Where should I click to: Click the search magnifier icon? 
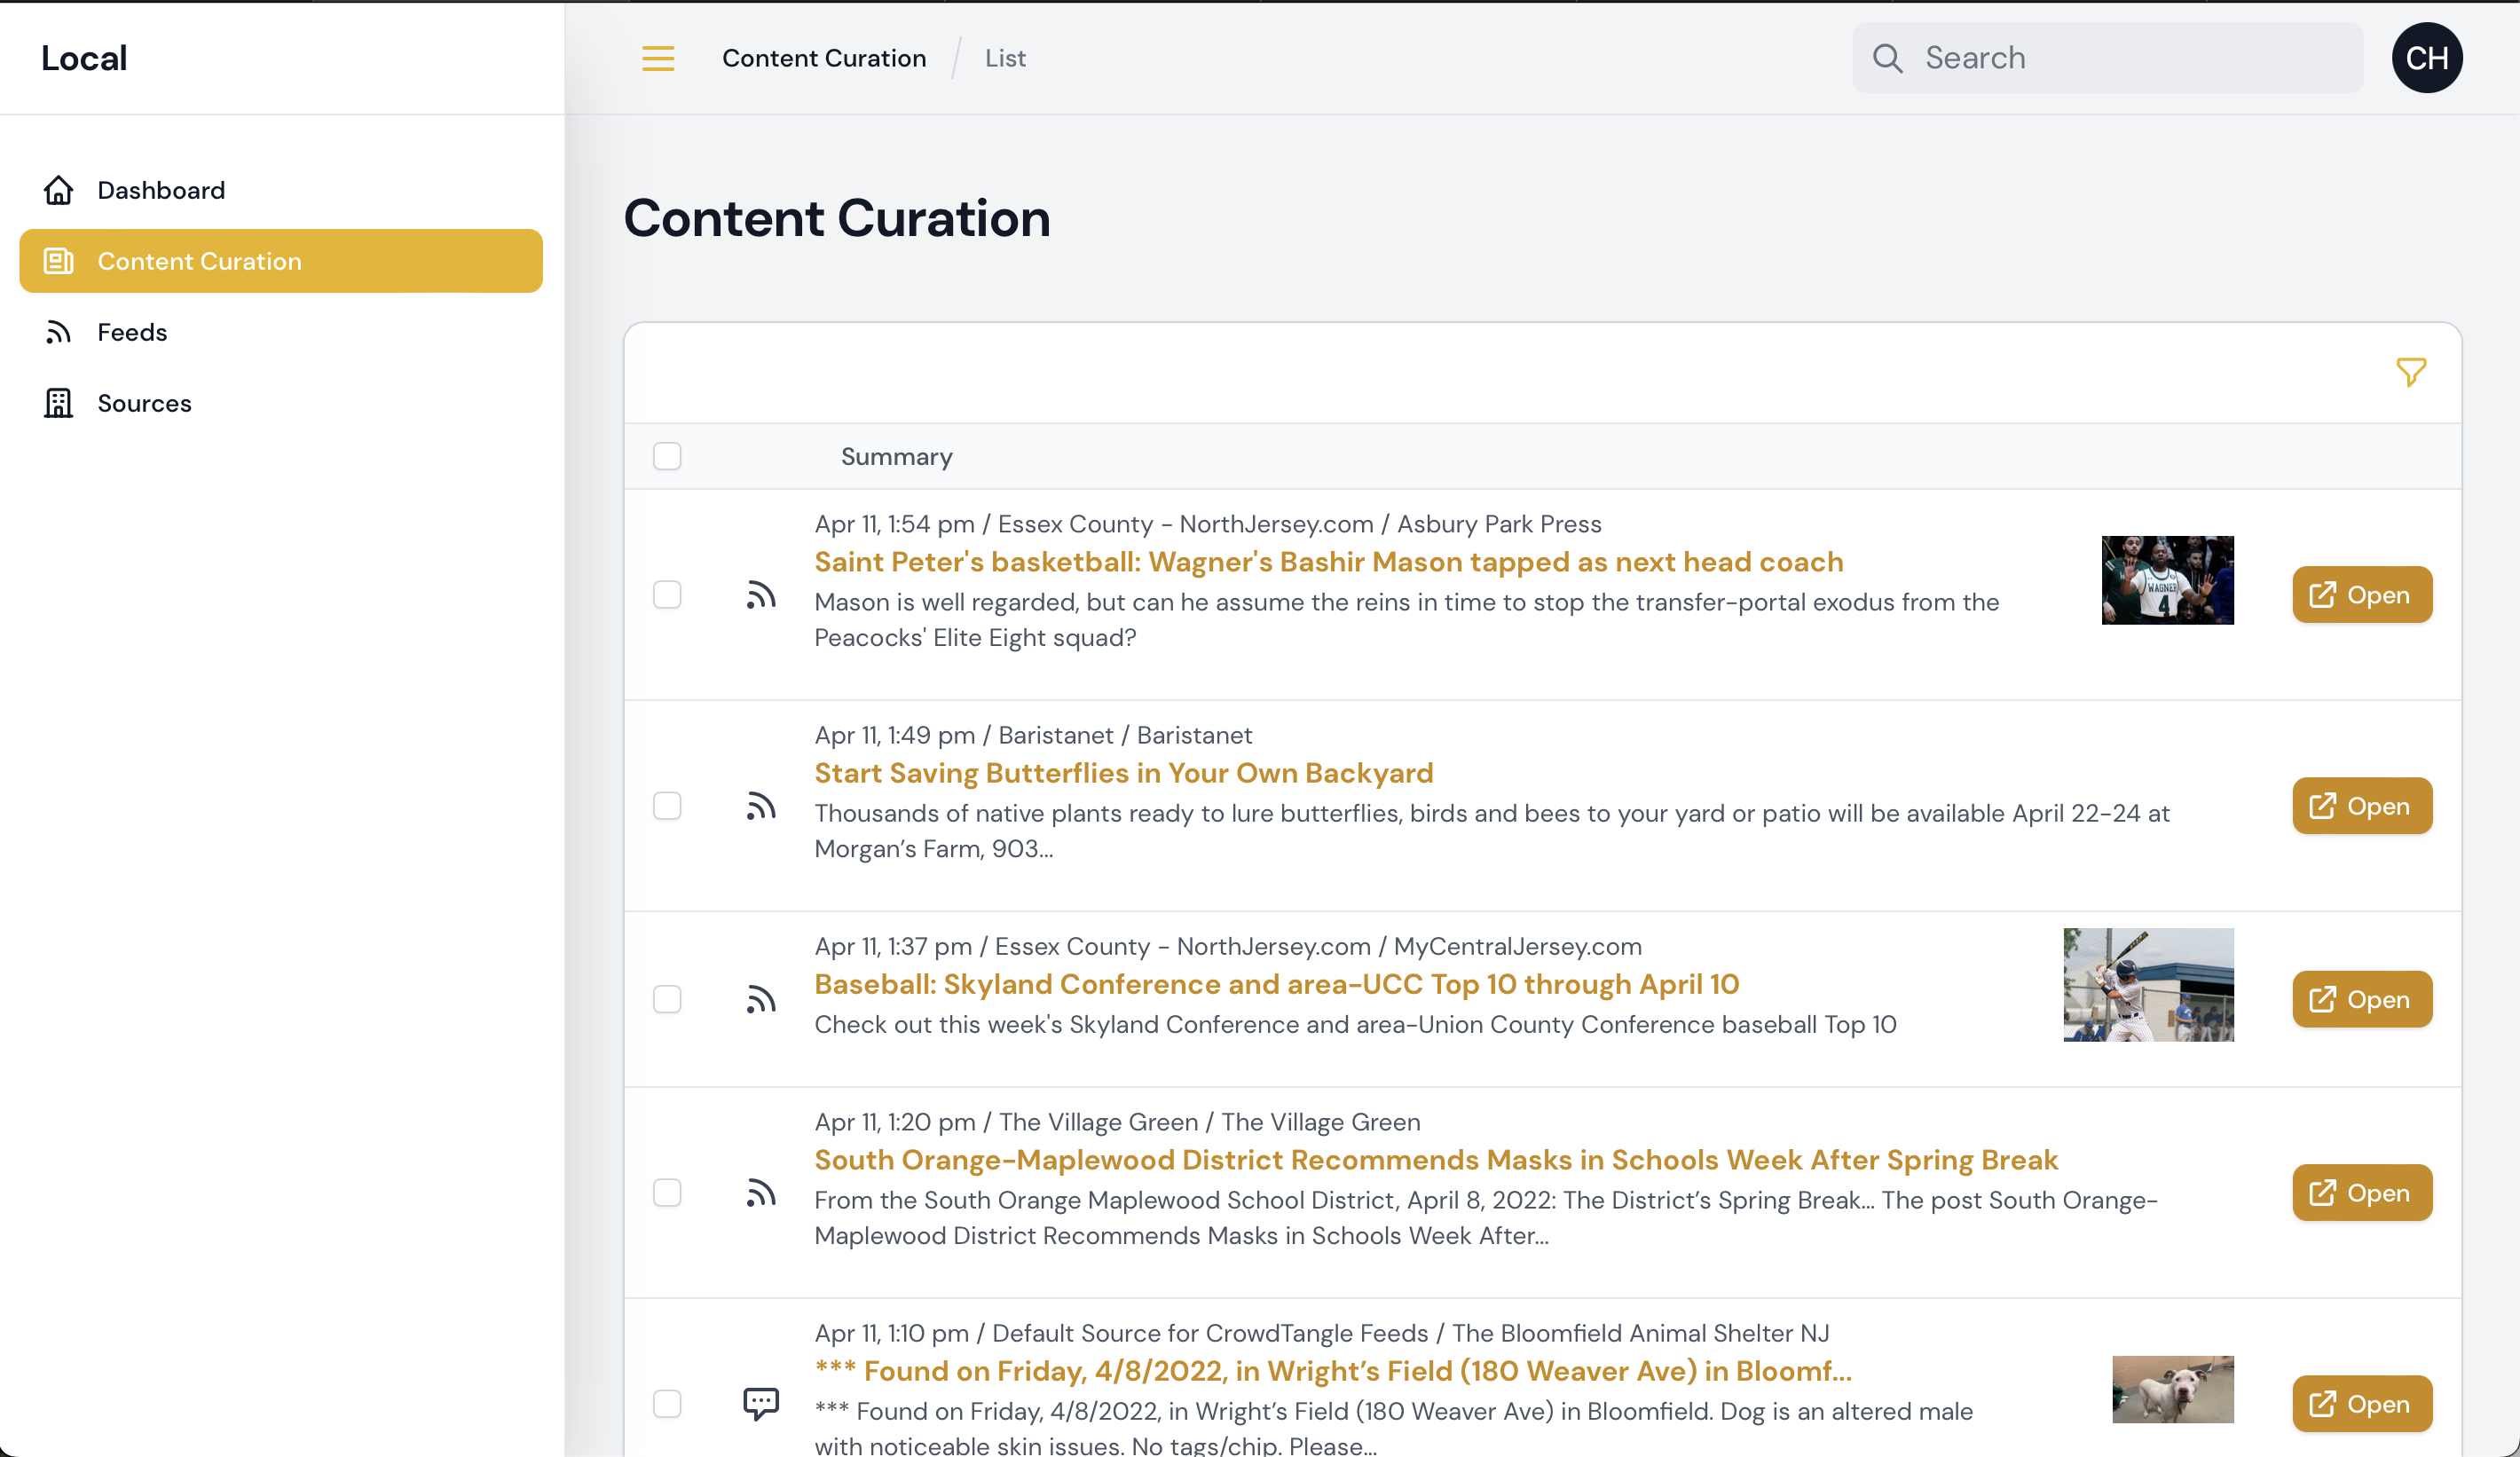click(x=1887, y=58)
